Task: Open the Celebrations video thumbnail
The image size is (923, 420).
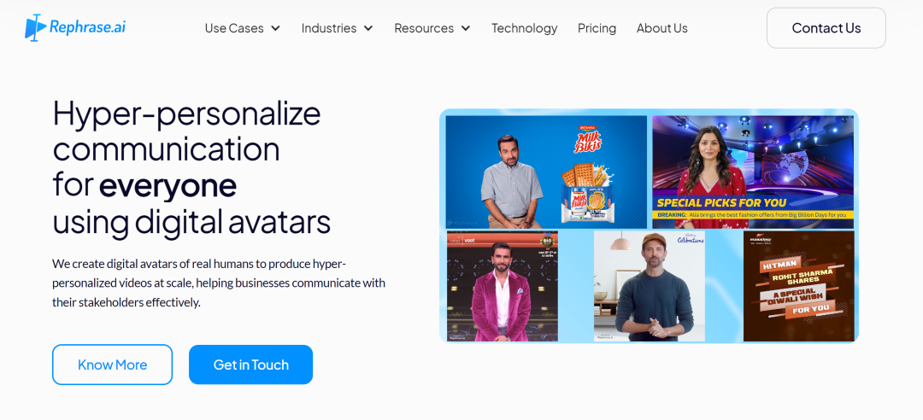Action: pyautogui.click(x=650, y=286)
